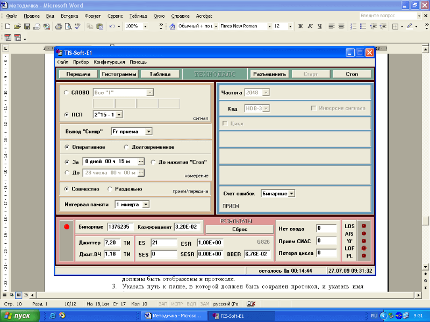Viewport: 430px width, 322px height.
Task: Increase the paragraph indent
Action: 383,26
